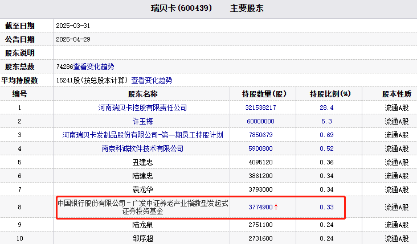The height and width of the screenshot is (244, 417).
Task: Select the 0.69 holding ratio value
Action: point(326,135)
